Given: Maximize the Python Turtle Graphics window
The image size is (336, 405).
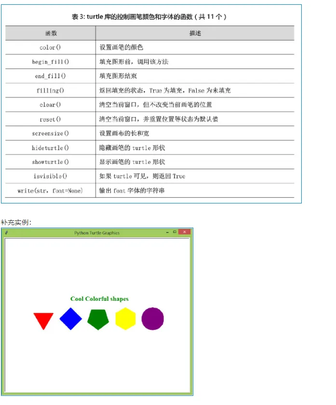Looking at the screenshot, I should [175, 232].
